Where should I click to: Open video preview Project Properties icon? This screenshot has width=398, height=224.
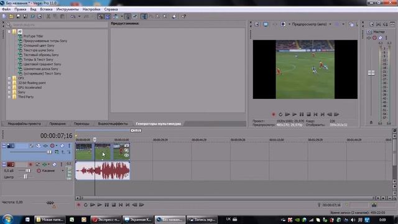257,24
